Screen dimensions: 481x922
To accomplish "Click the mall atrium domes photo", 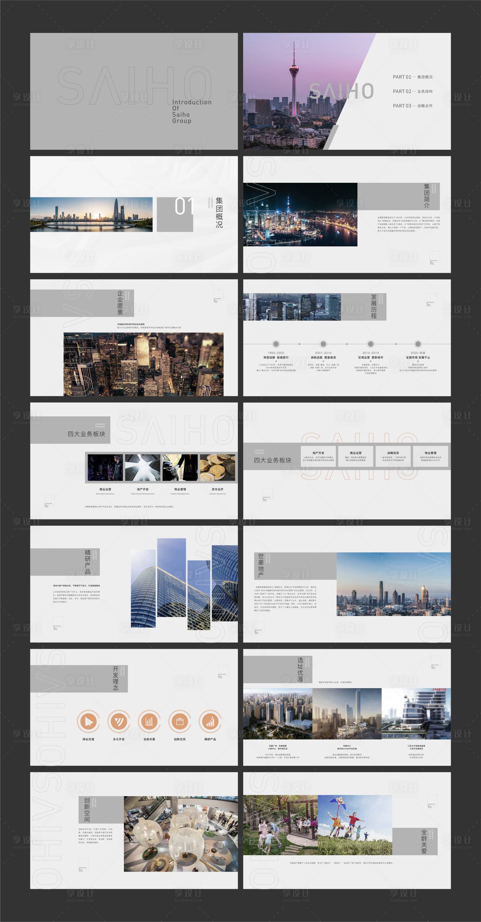I will coord(181,834).
